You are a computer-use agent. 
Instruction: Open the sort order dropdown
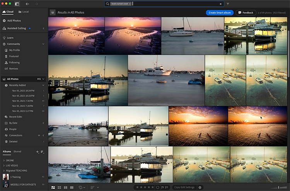click(94, 188)
